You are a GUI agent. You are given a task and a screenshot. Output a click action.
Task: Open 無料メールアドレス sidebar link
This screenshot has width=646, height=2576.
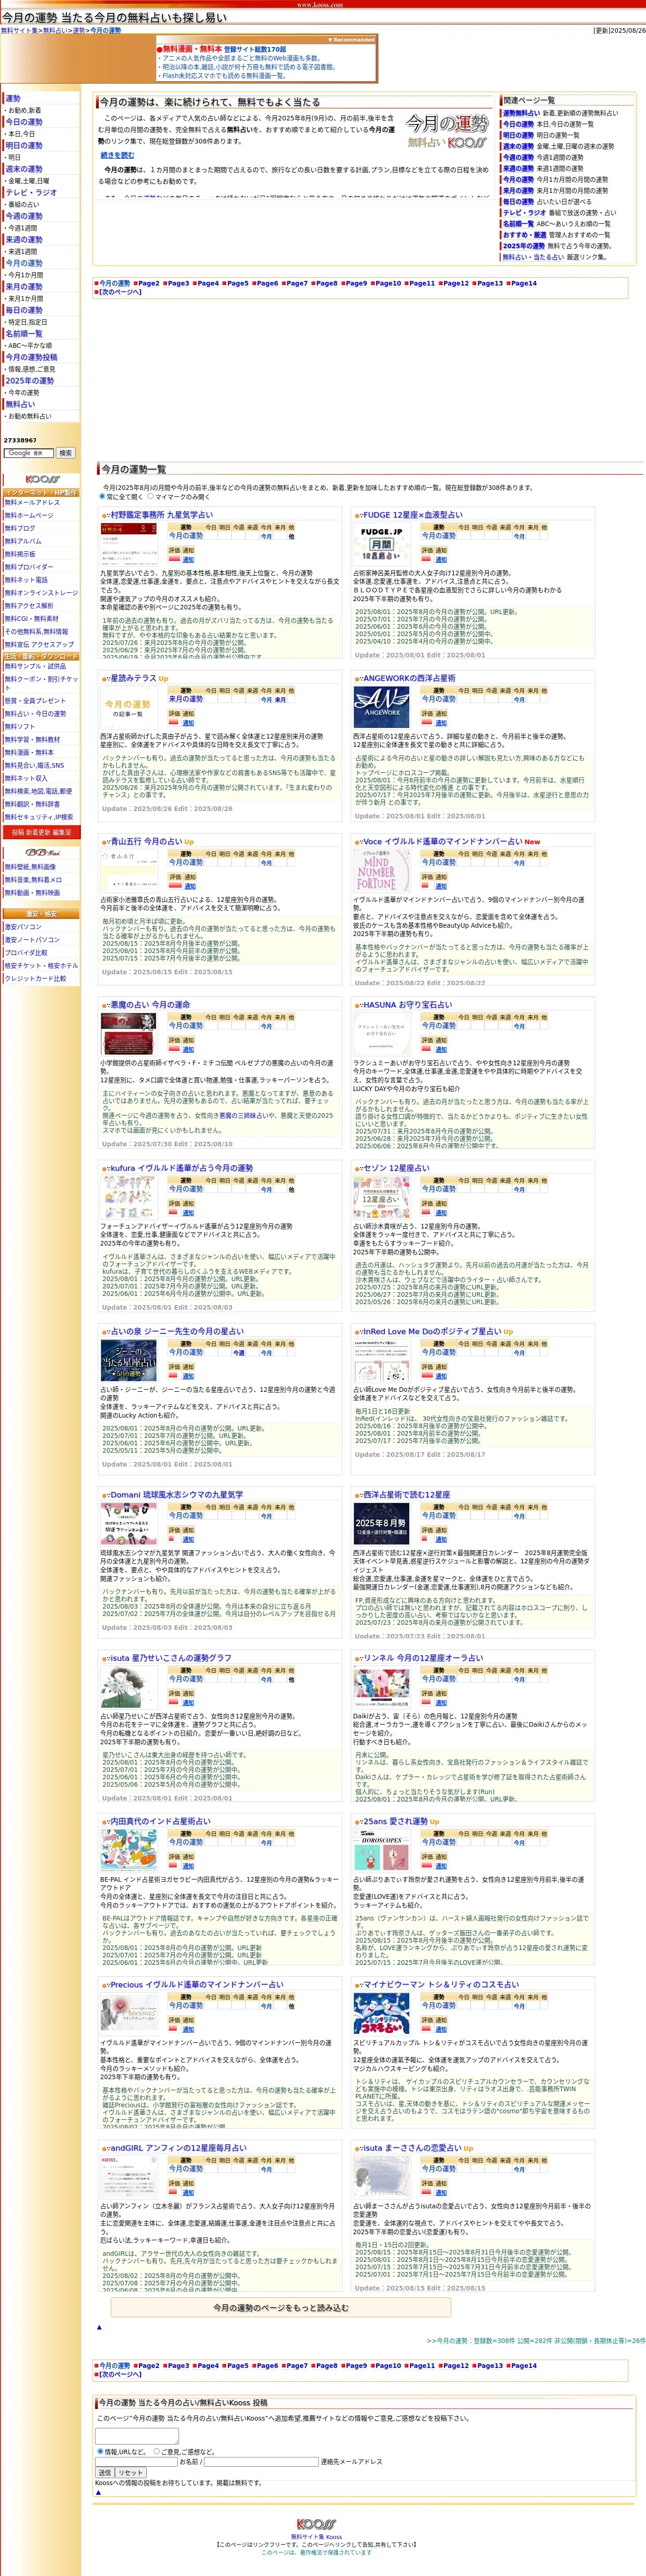[x=32, y=503]
